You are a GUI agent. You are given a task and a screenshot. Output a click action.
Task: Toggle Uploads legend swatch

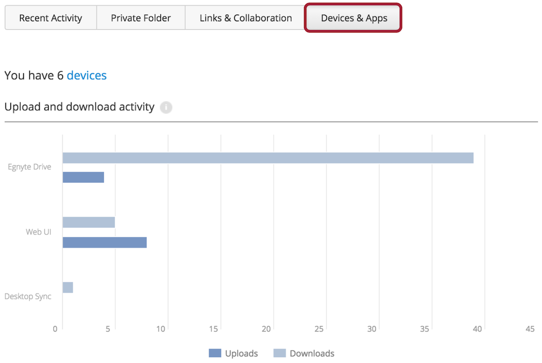(x=215, y=353)
